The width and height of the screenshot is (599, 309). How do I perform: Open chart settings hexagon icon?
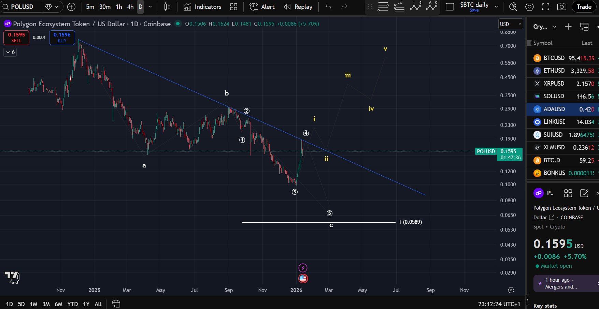point(529,7)
